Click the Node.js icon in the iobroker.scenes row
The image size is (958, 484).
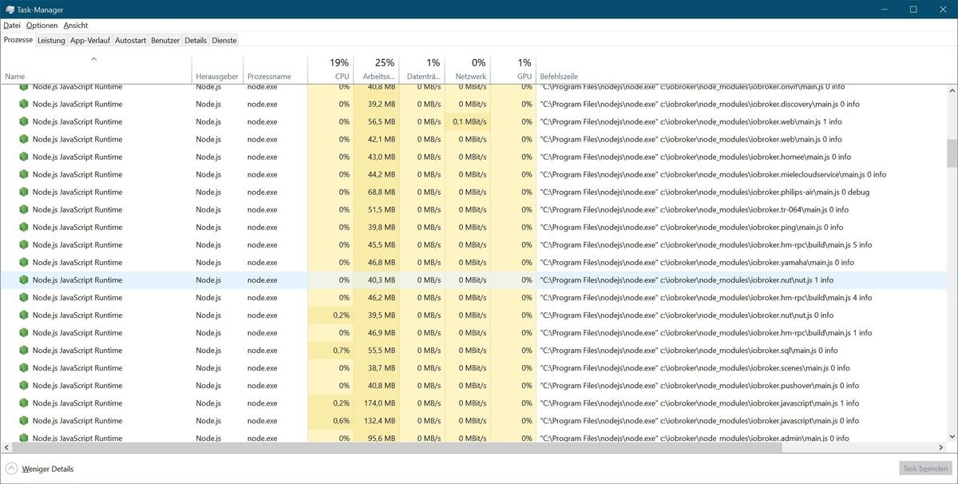pyautogui.click(x=24, y=367)
